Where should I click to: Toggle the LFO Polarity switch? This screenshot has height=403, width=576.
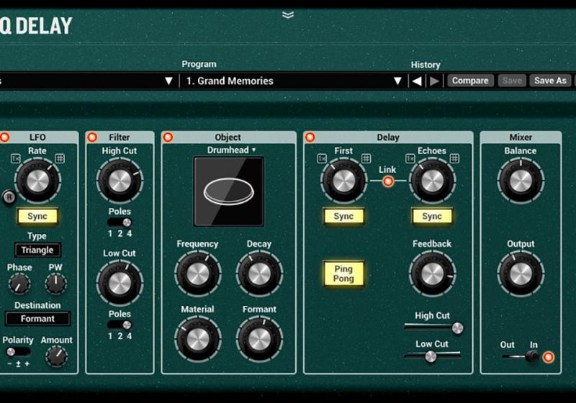pyautogui.click(x=17, y=352)
